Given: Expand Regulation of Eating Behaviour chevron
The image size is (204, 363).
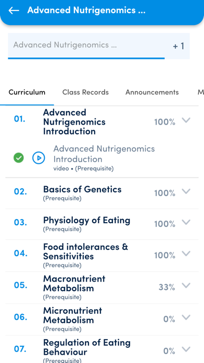Looking at the screenshot, I should (186, 349).
